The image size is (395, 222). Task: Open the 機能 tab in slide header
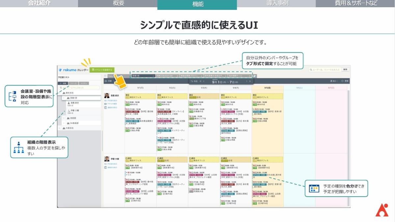(197, 4)
